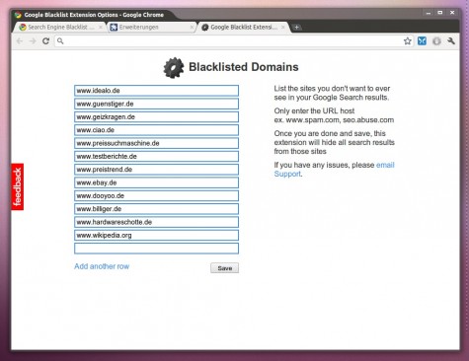This screenshot has height=361, width=469.
Task: Switch to the Erweiterungen tab
Action: pos(151,28)
